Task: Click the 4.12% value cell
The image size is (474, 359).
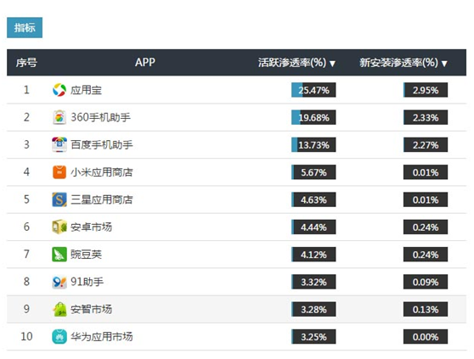Action: click(313, 255)
